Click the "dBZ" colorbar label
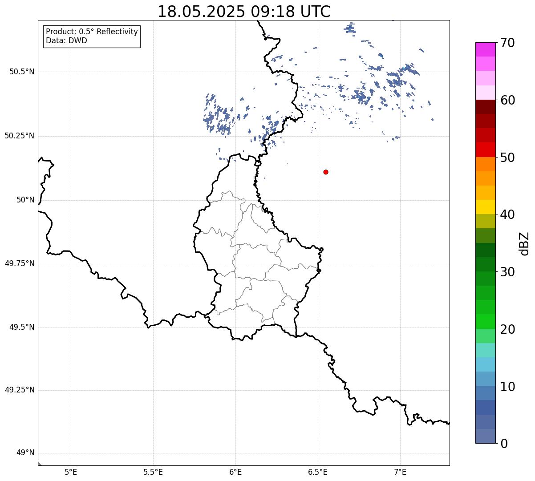This screenshot has width=535, height=481. tap(525, 243)
